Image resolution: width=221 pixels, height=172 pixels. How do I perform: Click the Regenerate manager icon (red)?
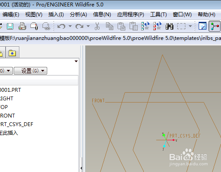tap(157, 26)
